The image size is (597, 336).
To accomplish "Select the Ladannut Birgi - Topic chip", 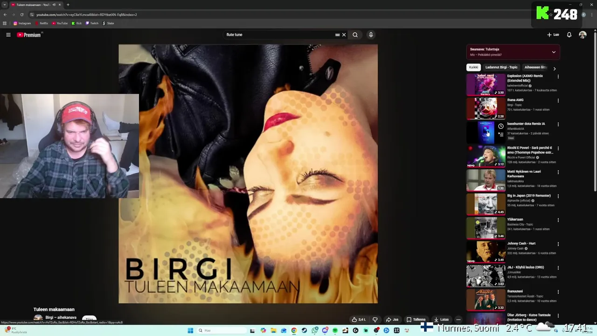I will click(501, 67).
